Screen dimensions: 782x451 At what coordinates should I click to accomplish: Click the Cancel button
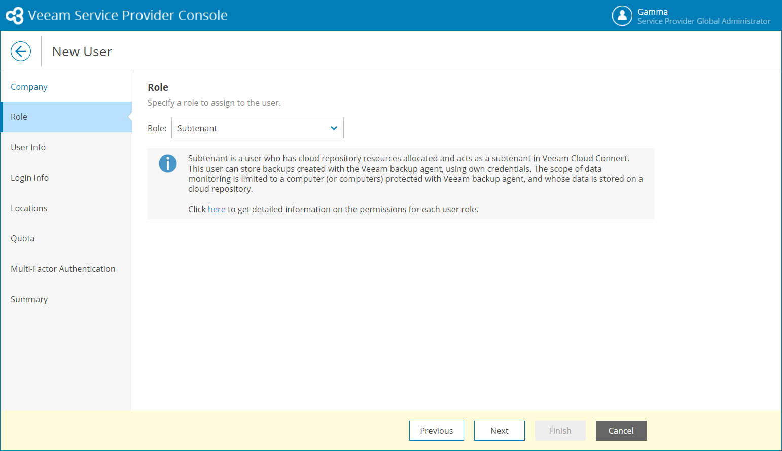pos(621,431)
